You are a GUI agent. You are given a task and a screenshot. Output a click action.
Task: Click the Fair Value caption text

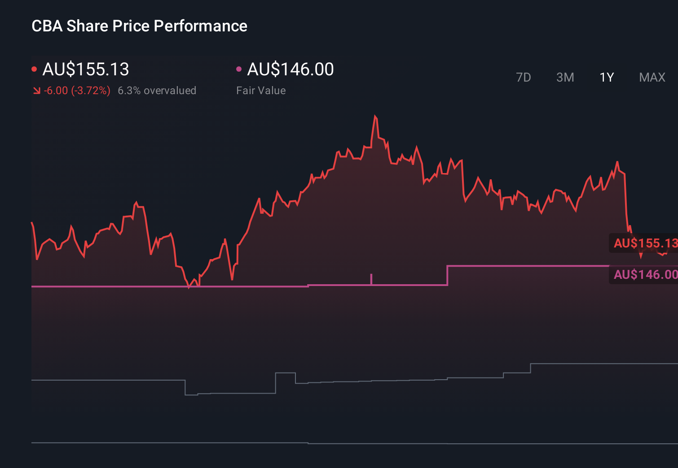point(261,90)
